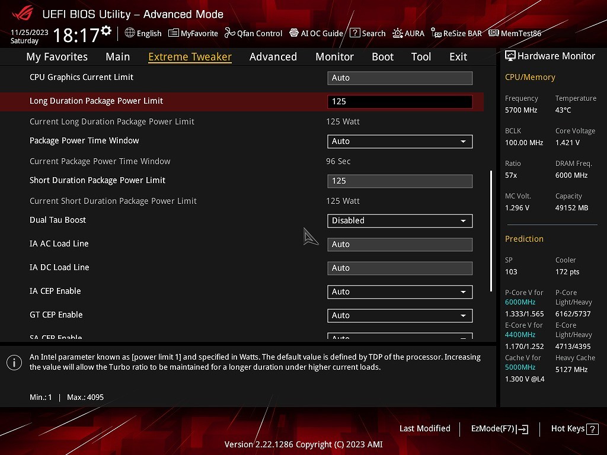Viewport: 607px width, 455px height.
Task: Click the Hardware Monitor title text
Action: click(556, 56)
